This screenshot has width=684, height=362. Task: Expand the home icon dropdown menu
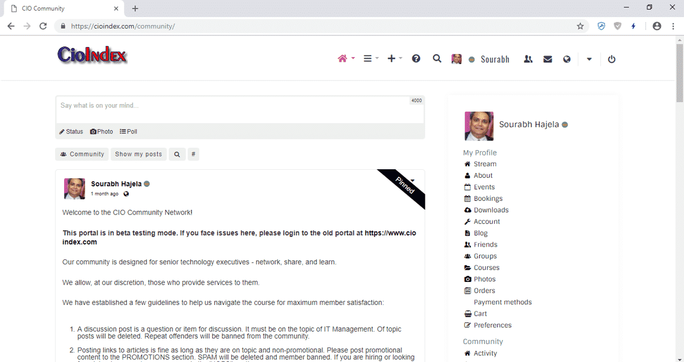pyautogui.click(x=346, y=59)
